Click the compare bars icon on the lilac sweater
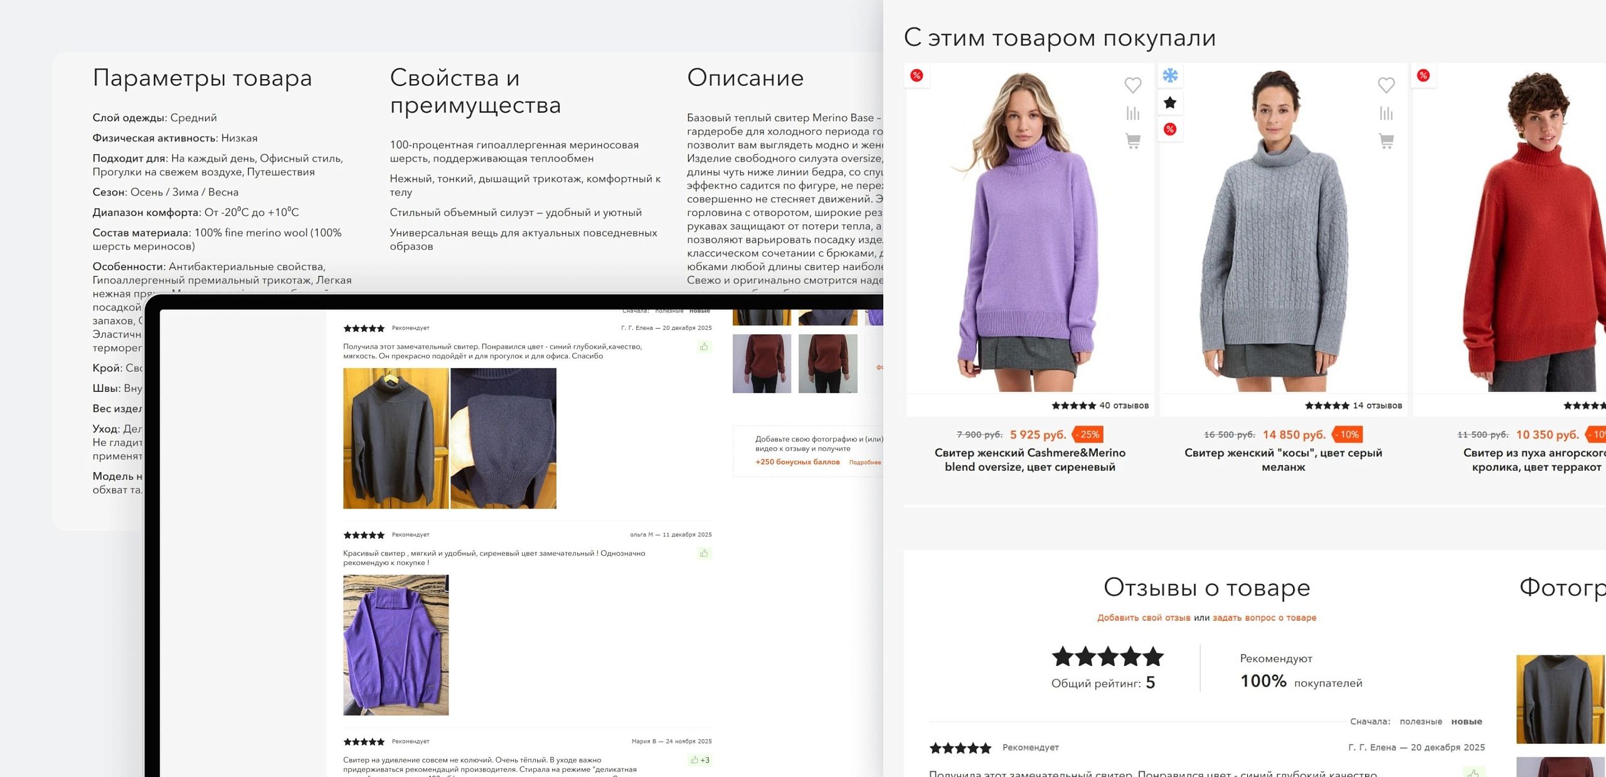Viewport: 1606px width, 777px height. 1132,114
